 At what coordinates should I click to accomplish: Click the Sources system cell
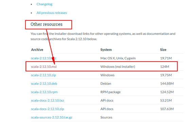pyautogui.click(x=106, y=117)
